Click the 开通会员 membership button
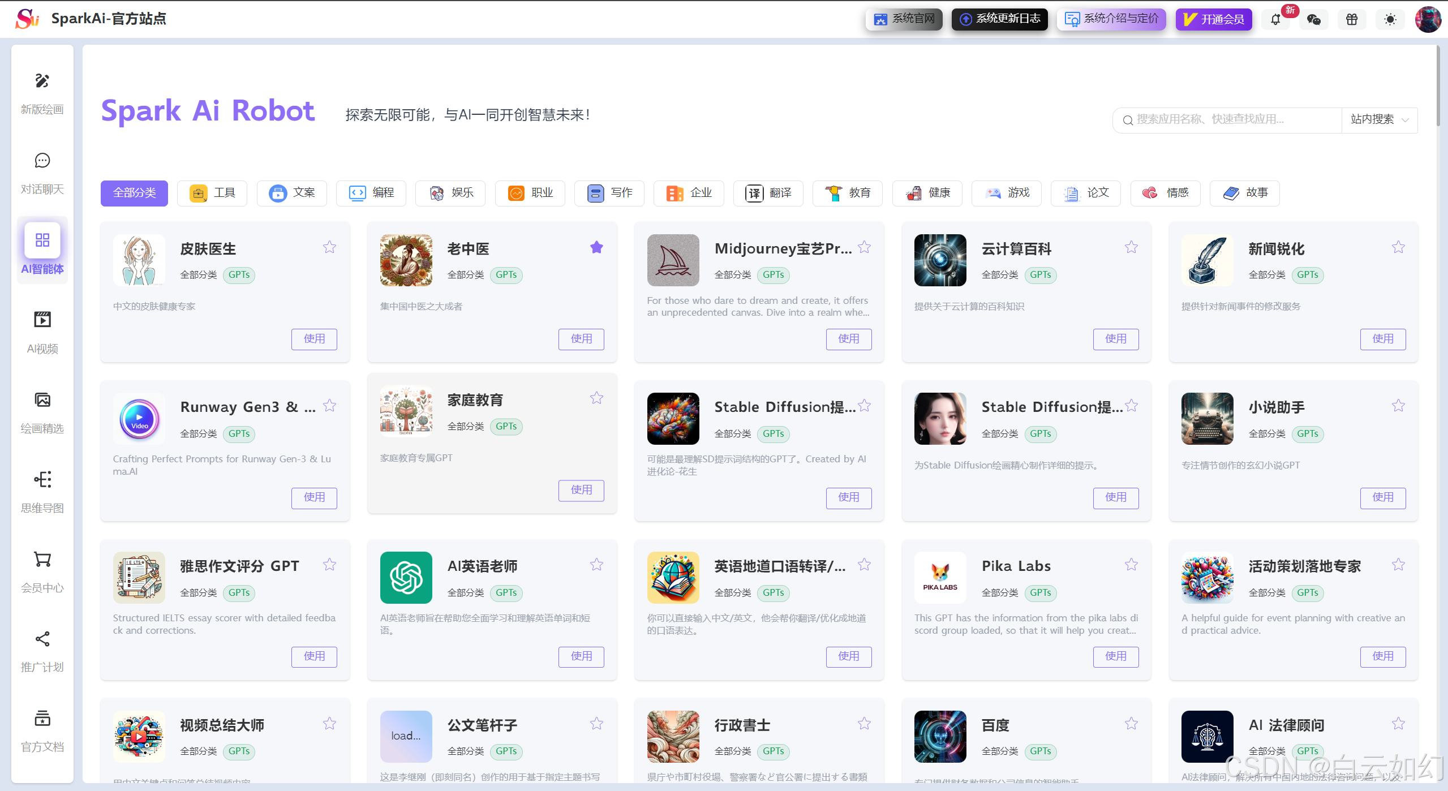This screenshot has height=791, width=1448. coord(1214,19)
